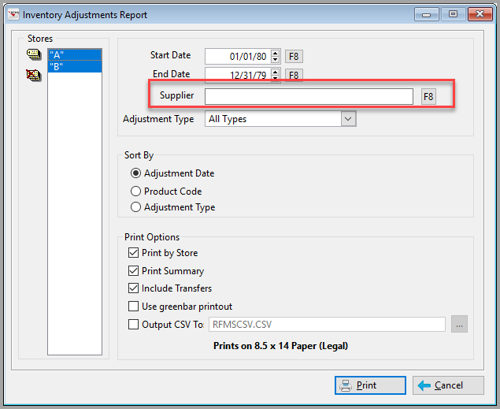Screen dimensions: 500x409
Task: Click the select all stores icon
Action: (x=34, y=54)
